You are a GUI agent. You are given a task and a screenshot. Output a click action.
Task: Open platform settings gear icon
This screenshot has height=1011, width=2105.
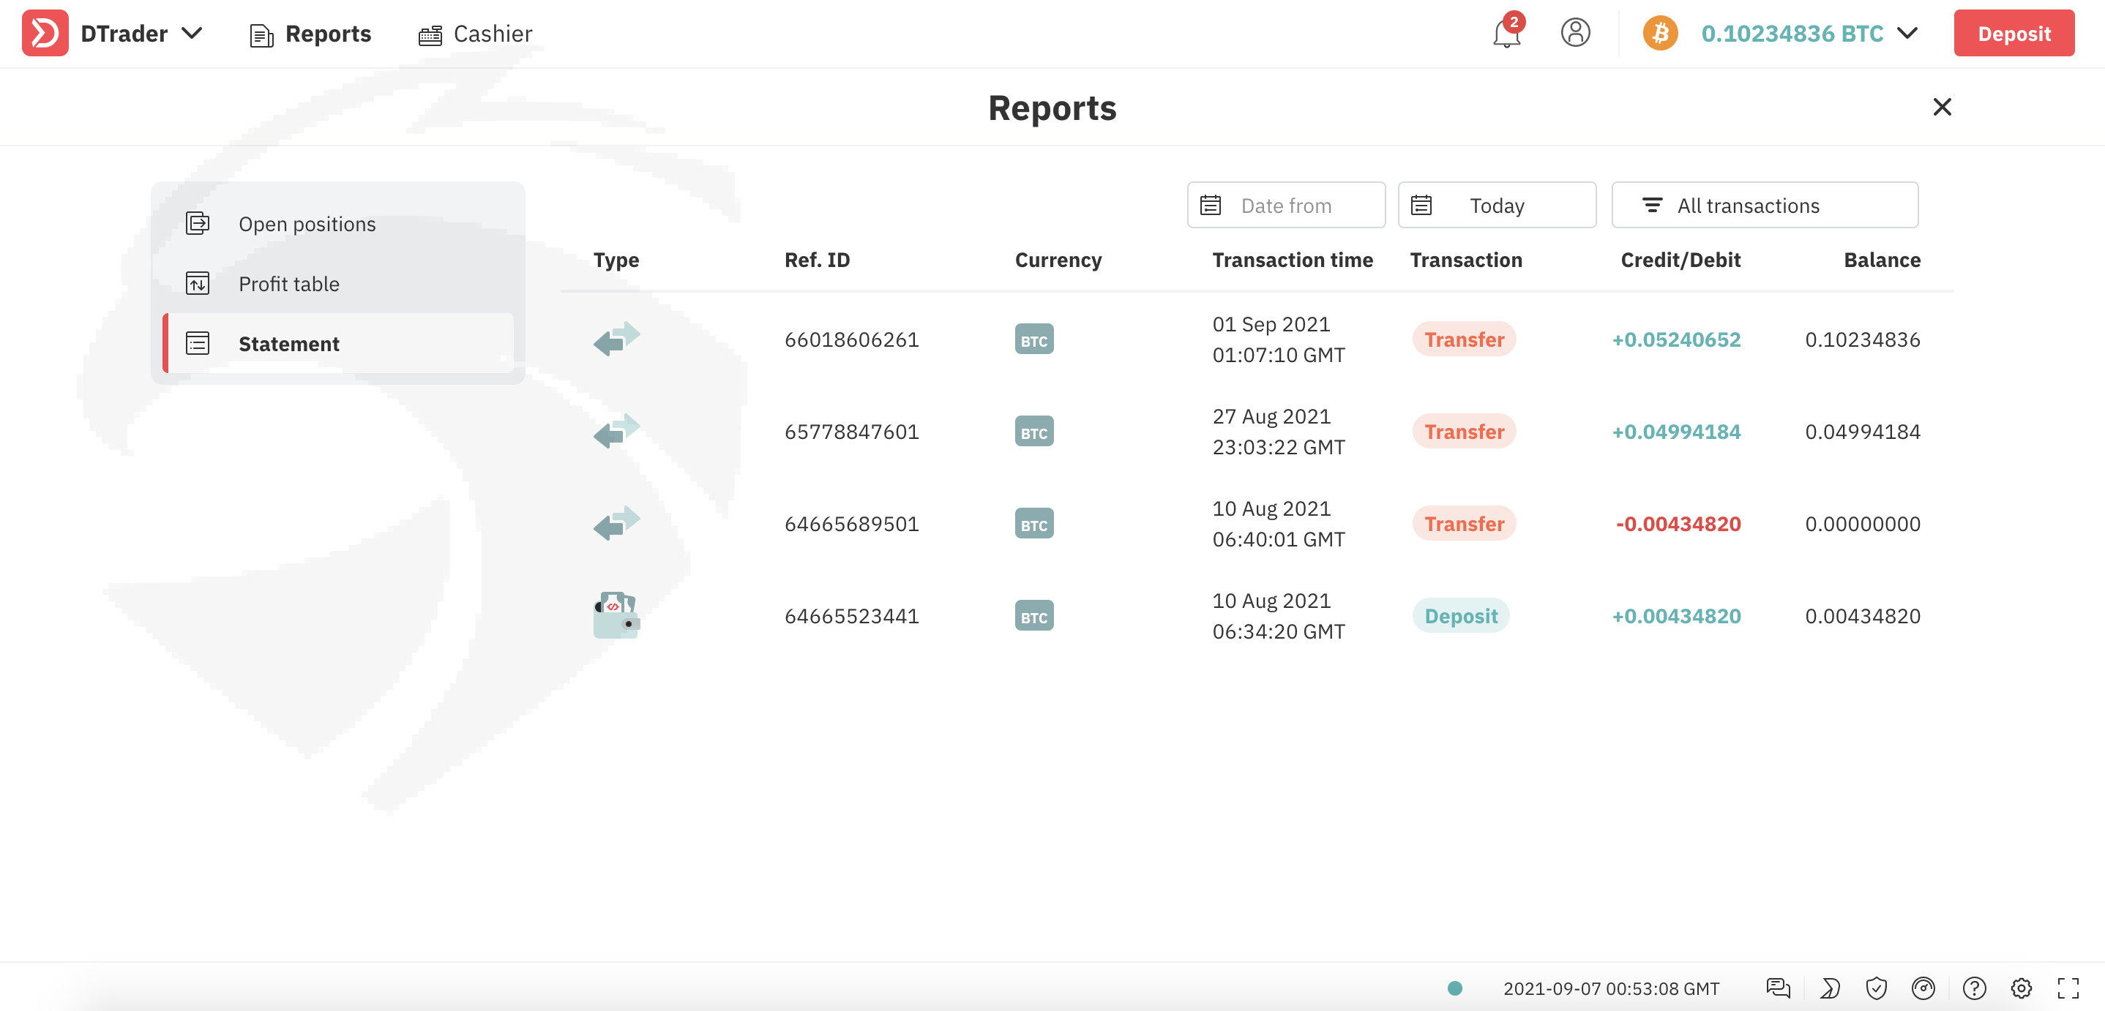(x=2021, y=988)
